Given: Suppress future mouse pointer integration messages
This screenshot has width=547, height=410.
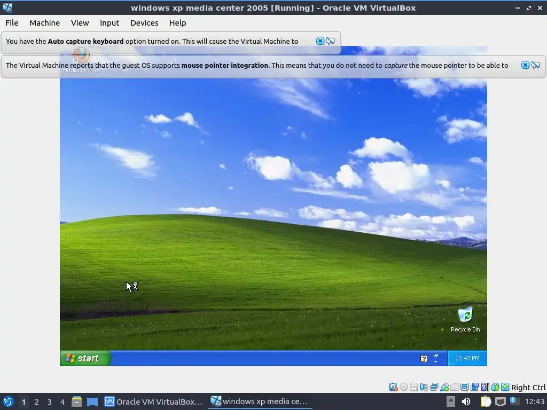Looking at the screenshot, I should (x=535, y=65).
